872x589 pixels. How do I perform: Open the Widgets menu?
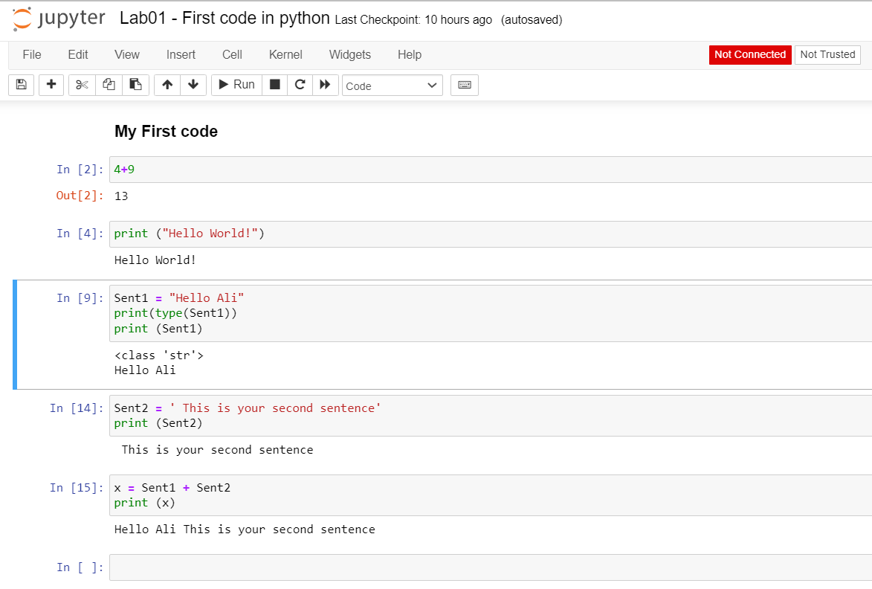click(349, 54)
